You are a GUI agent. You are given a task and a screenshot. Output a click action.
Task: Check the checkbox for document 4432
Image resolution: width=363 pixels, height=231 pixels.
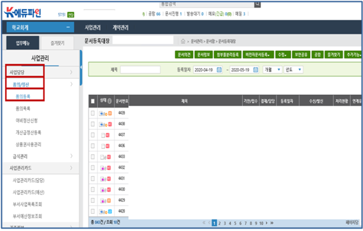click(93, 167)
